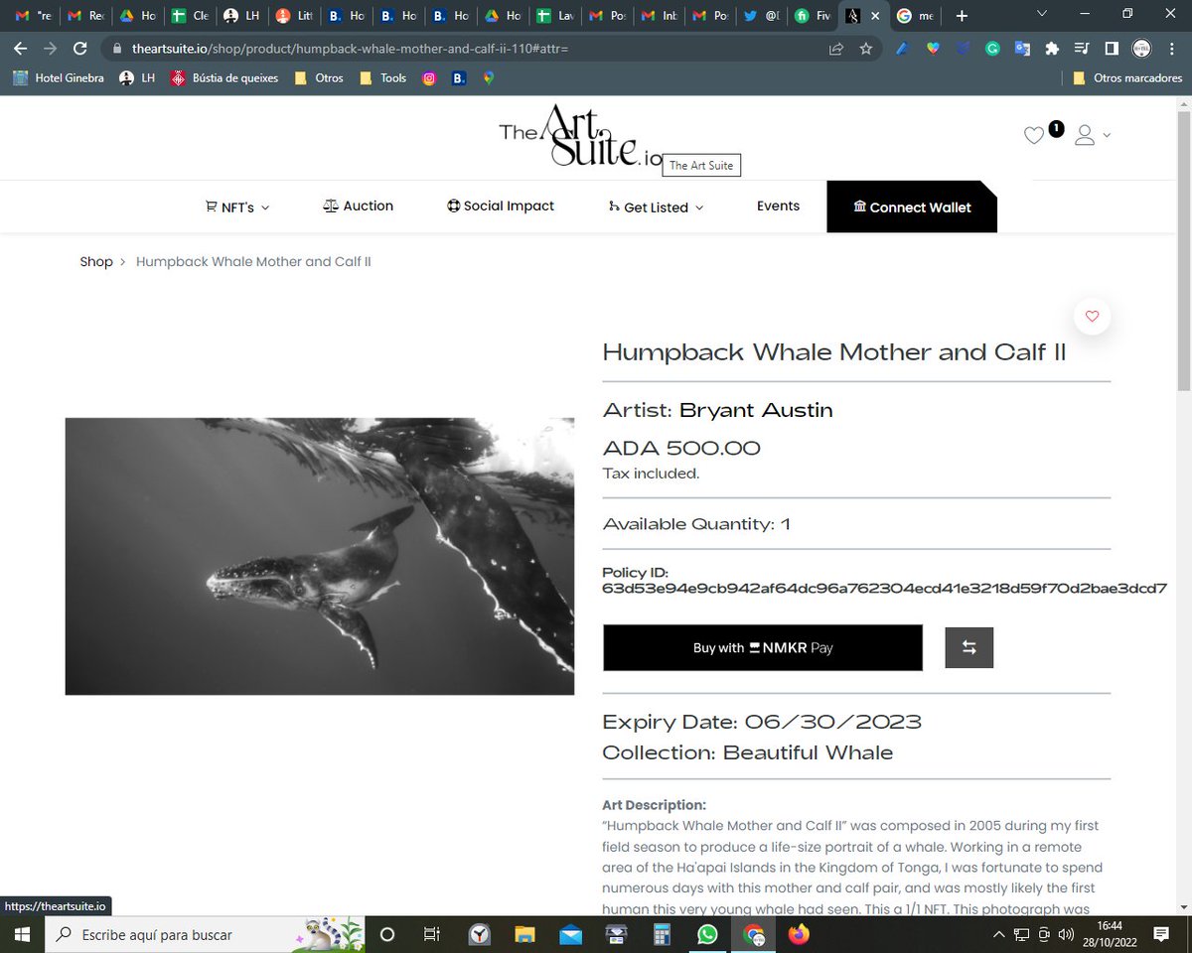This screenshot has height=953, width=1192.
Task: Open the wishlist heart in the header
Action: pyautogui.click(x=1034, y=136)
